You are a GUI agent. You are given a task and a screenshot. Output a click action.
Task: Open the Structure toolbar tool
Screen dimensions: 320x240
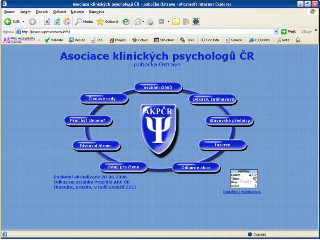pos(164,40)
